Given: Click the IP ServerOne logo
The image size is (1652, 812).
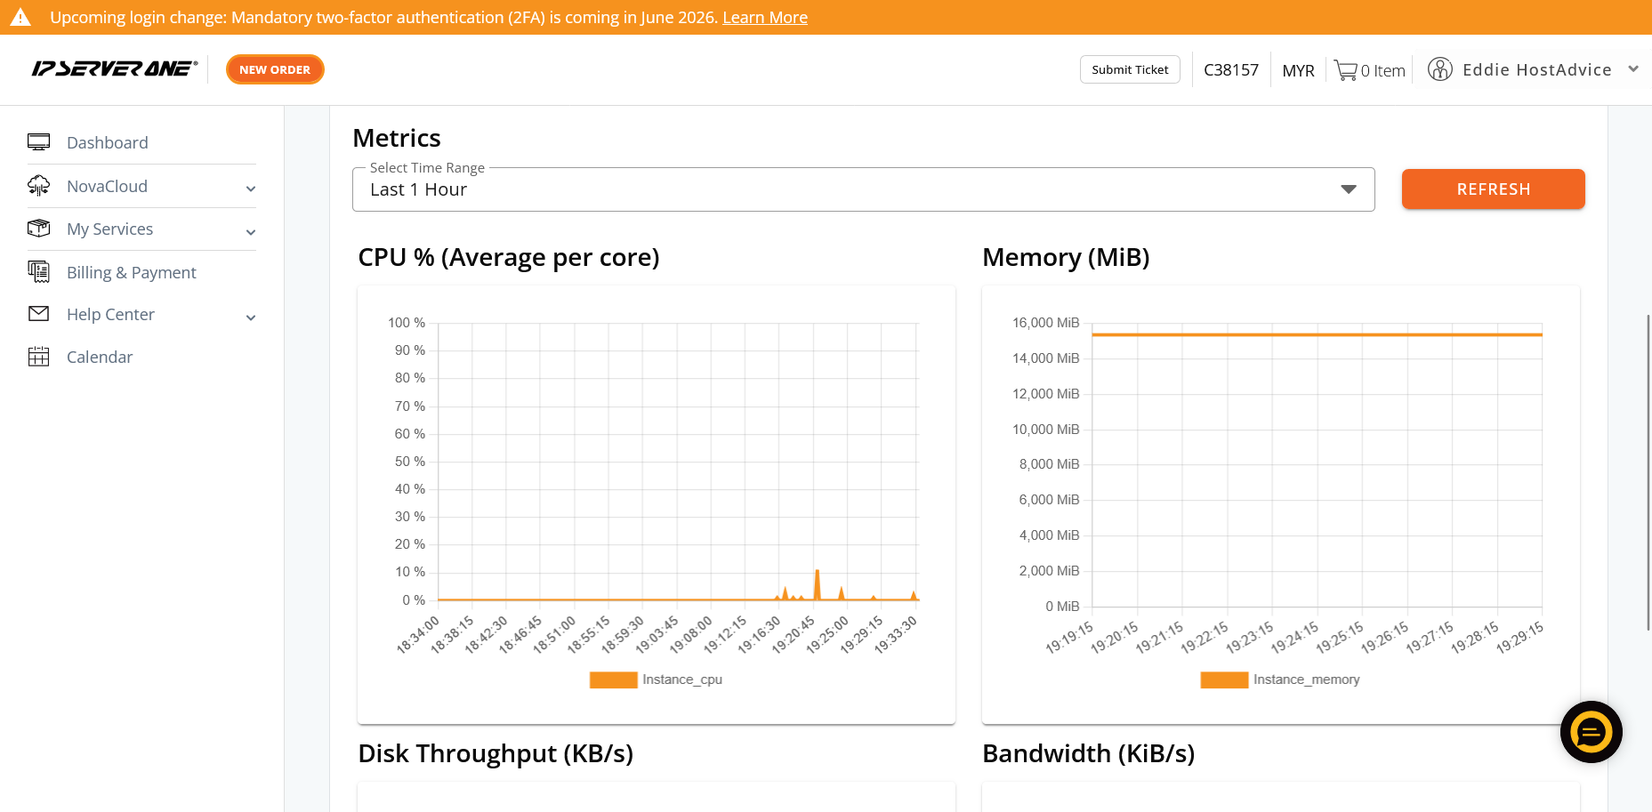Looking at the screenshot, I should 114,69.
